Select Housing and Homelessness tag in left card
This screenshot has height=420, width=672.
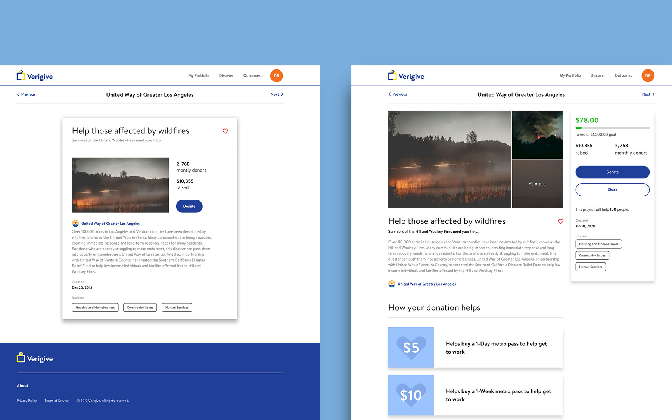95,307
